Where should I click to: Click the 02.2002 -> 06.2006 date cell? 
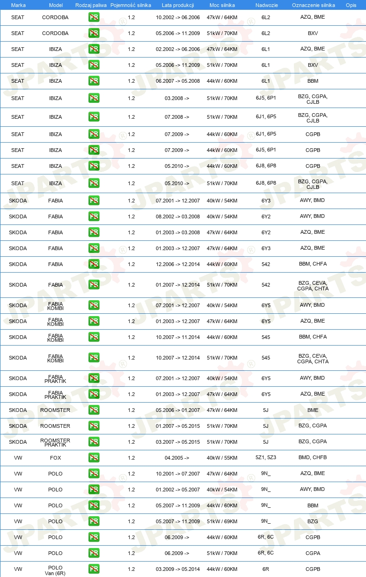(x=178, y=49)
